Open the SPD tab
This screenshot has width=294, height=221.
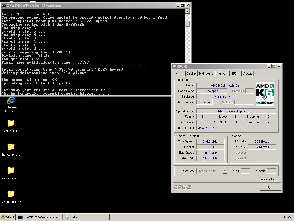pyautogui.click(x=234, y=73)
